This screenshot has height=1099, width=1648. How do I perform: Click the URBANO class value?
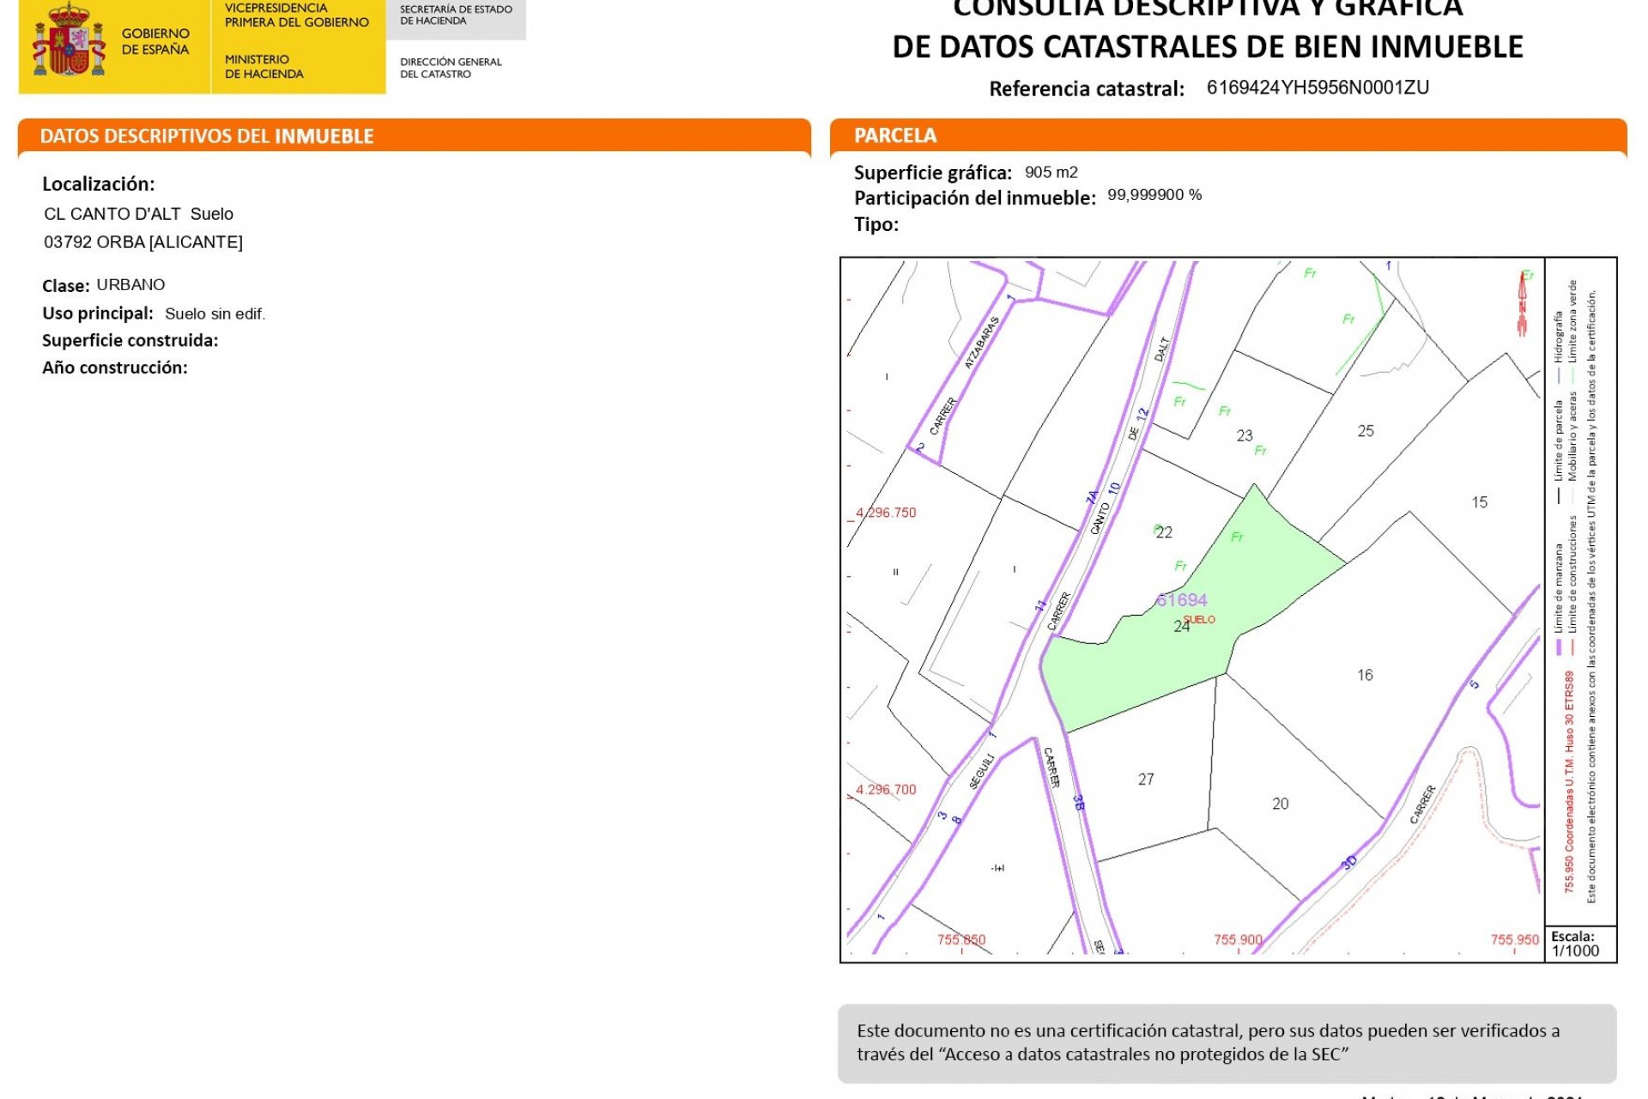(130, 284)
